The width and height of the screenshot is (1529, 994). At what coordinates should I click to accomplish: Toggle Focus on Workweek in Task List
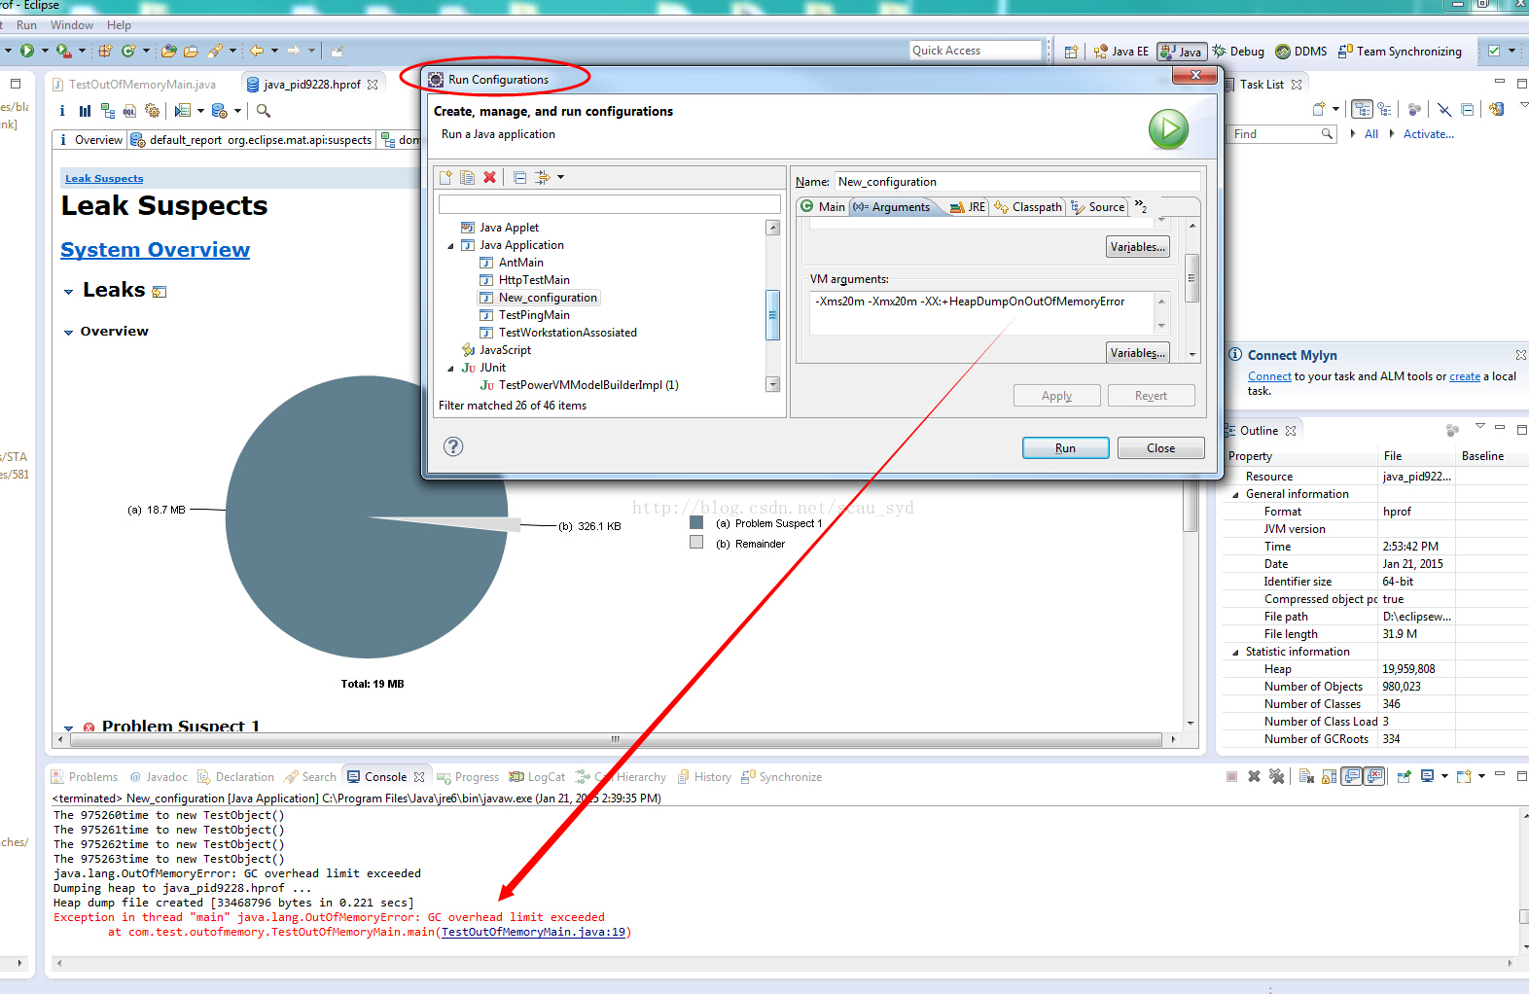[x=1415, y=109]
